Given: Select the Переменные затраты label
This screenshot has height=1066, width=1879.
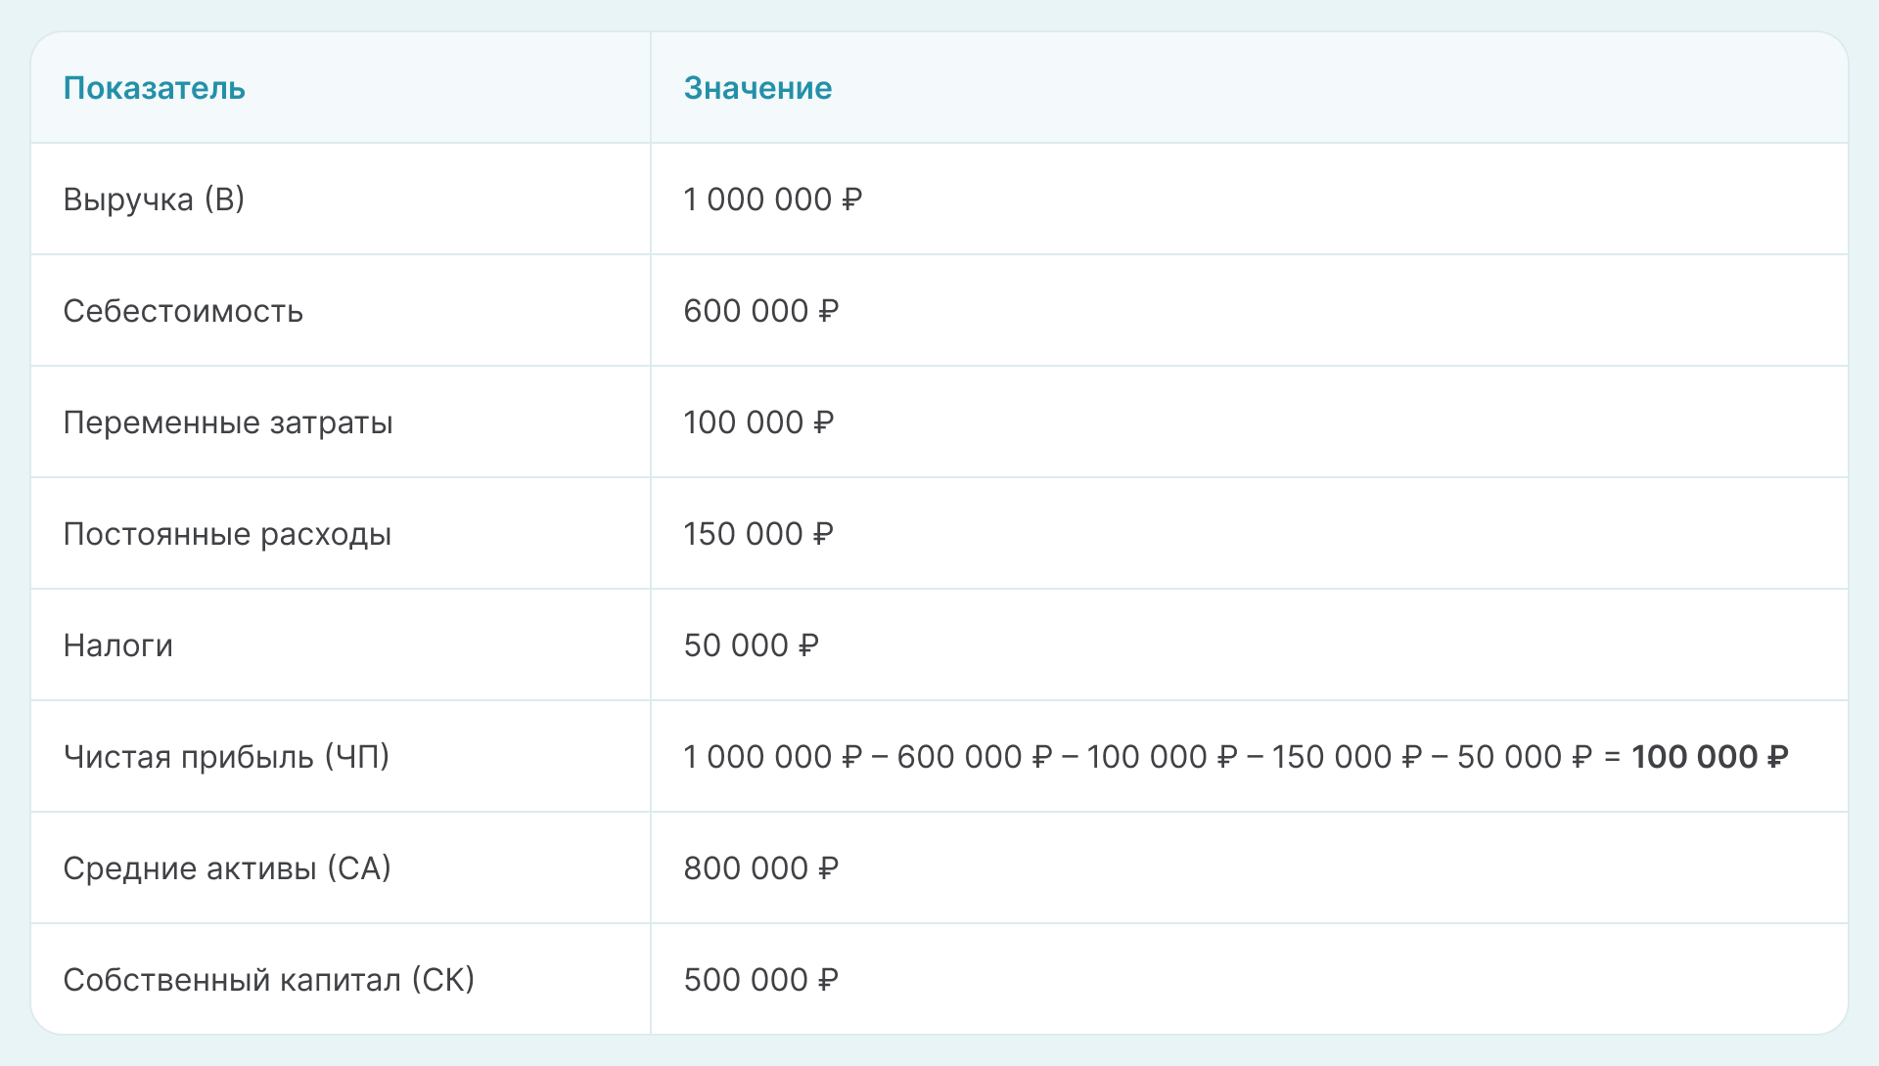Looking at the screenshot, I should 228,422.
